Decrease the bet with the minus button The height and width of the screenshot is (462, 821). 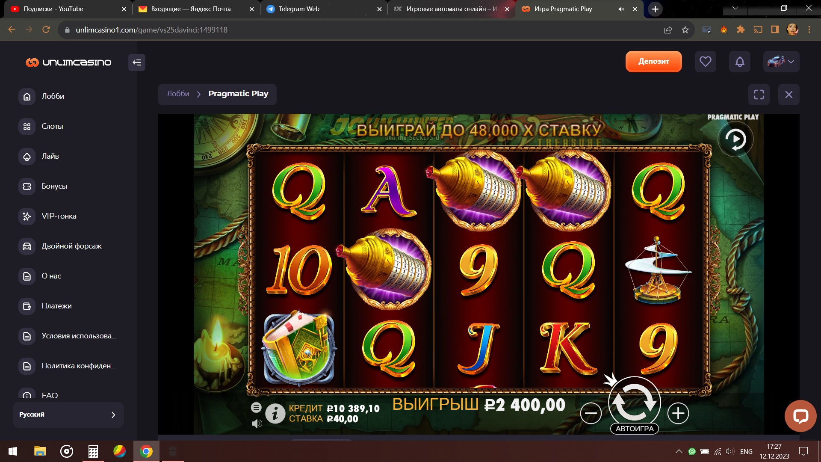591,413
